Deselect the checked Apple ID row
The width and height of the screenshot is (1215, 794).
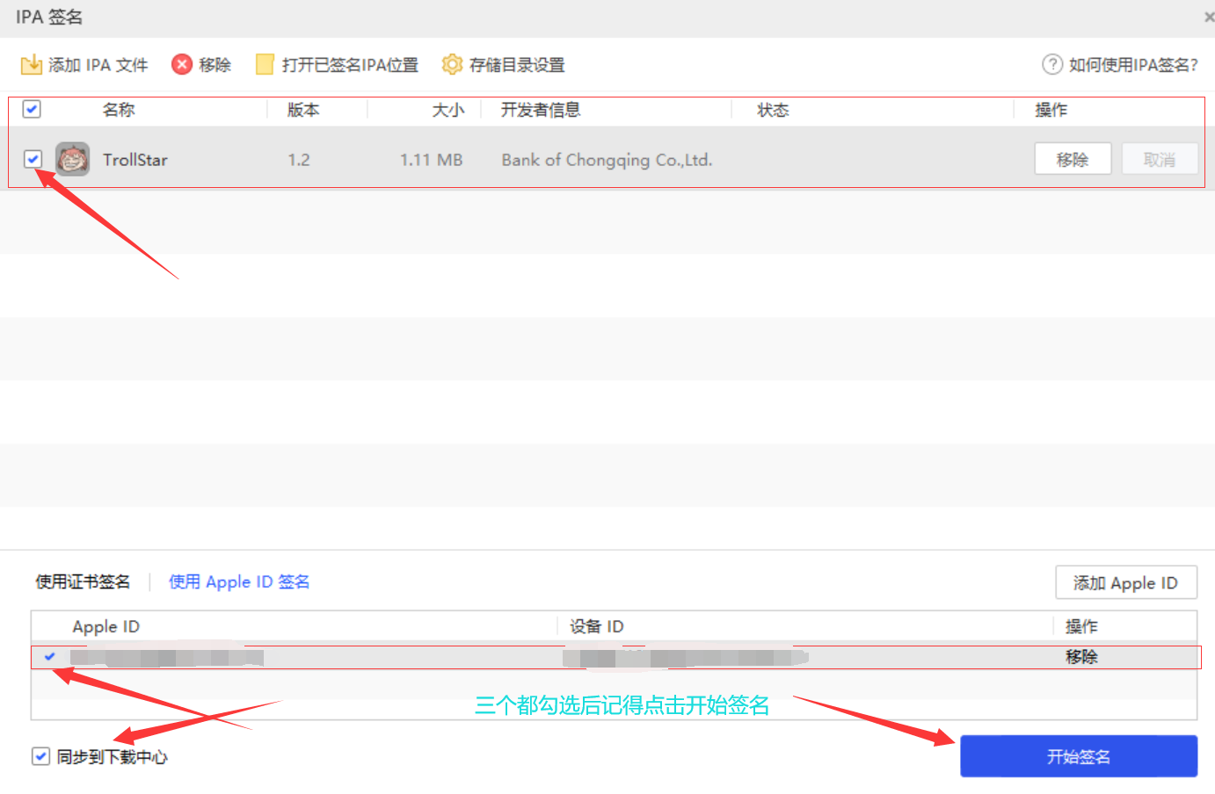tap(50, 656)
